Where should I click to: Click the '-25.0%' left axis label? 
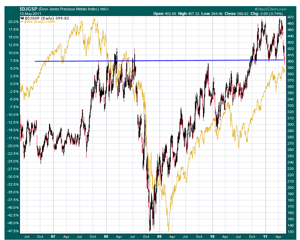click(13, 161)
